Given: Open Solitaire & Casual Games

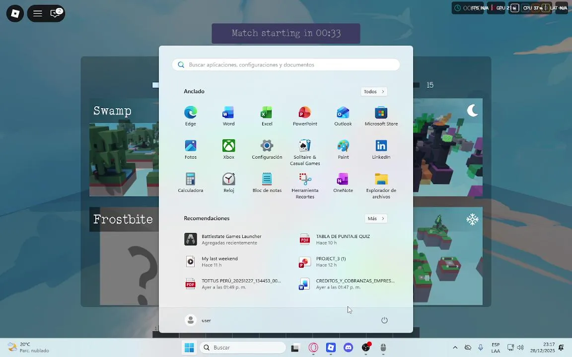Looking at the screenshot, I should pos(304,152).
